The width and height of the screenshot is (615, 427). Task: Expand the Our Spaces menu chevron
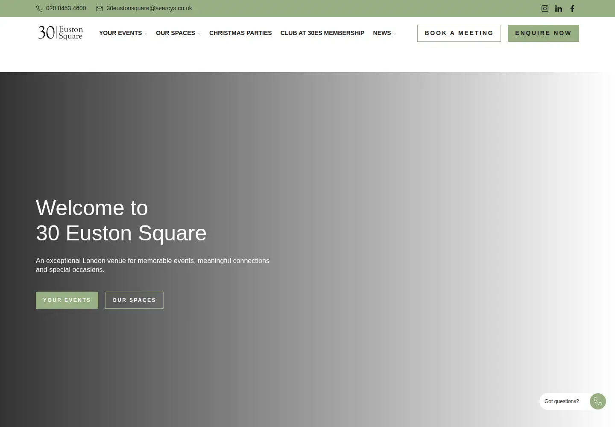click(x=199, y=34)
